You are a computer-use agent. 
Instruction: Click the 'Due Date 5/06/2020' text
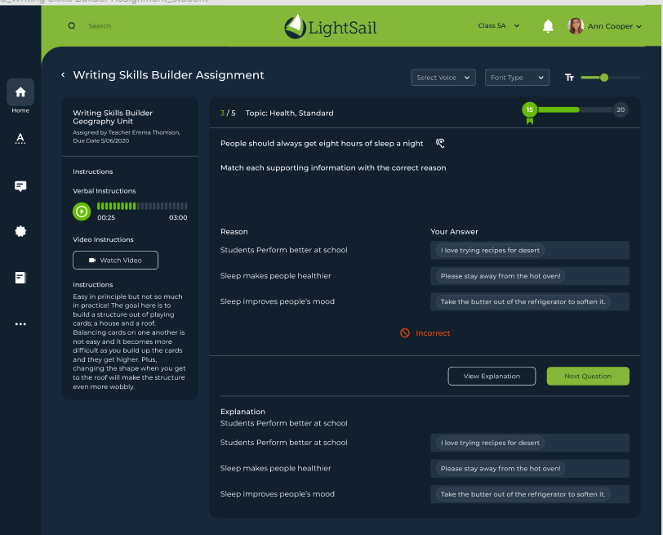101,140
